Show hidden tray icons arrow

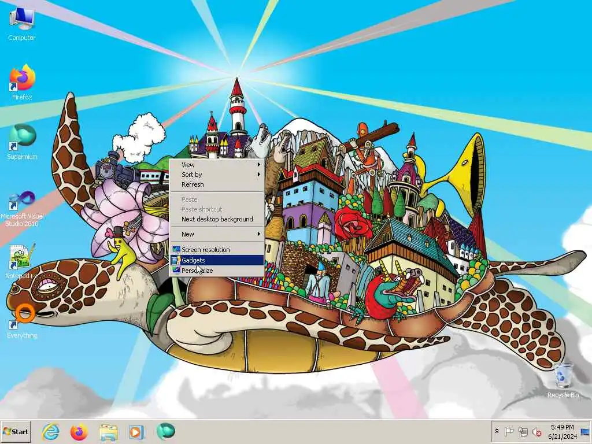point(497,431)
